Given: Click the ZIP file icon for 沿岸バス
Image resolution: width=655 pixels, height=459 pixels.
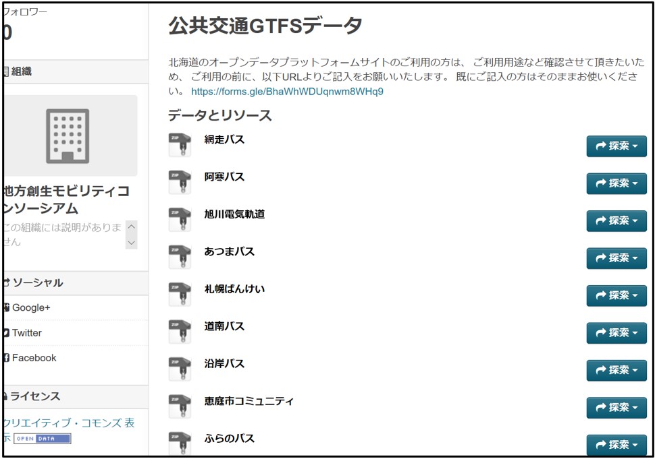Looking at the screenshot, I should 180,369.
